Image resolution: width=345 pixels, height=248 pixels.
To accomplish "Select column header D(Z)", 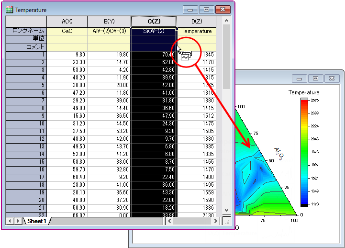I will coord(197,22).
